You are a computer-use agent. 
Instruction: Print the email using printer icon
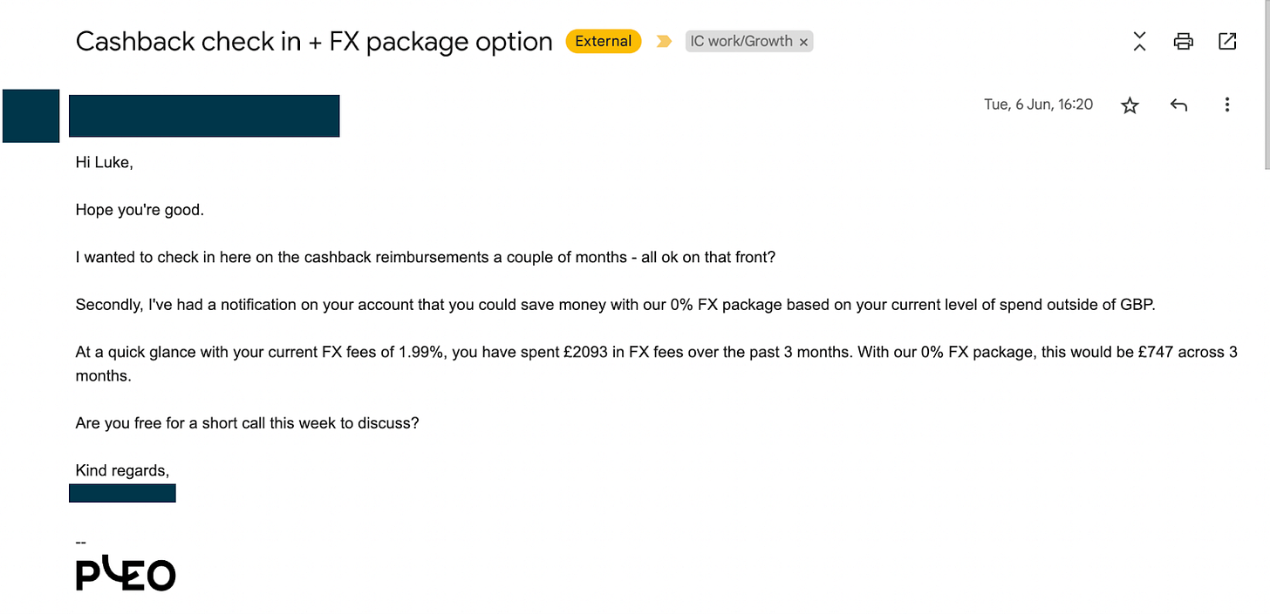point(1184,41)
